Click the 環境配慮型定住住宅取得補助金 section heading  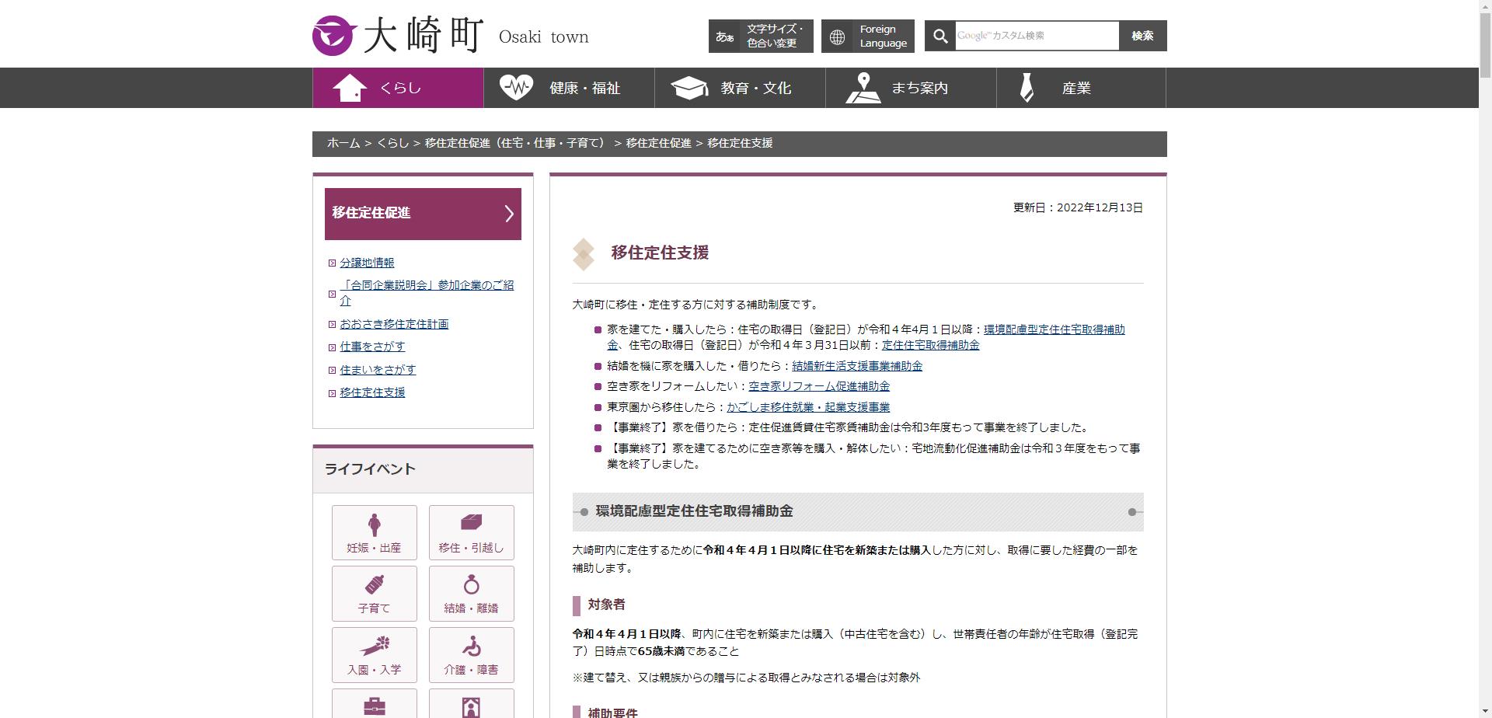pos(695,511)
